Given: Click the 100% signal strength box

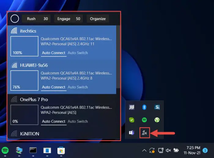Looking at the screenshot, I should pos(24,46).
